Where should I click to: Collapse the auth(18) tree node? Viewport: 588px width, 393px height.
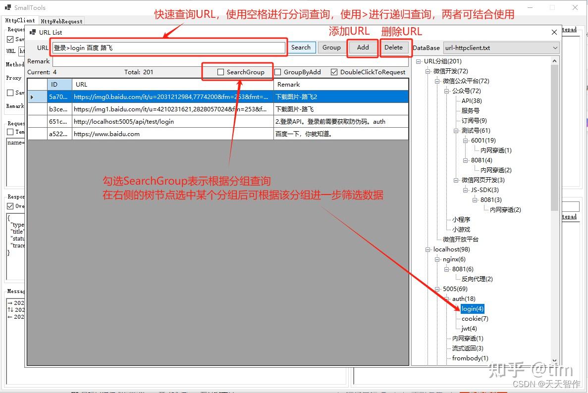[x=447, y=298]
